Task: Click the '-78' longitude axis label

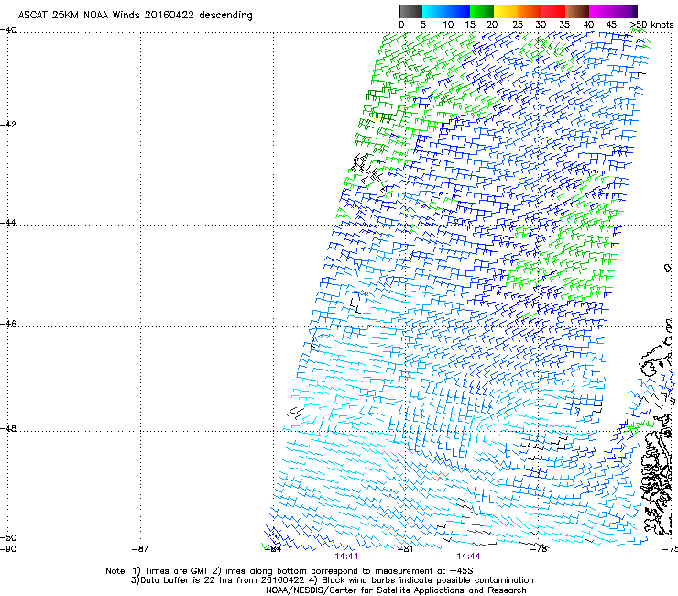Action: coord(539,549)
